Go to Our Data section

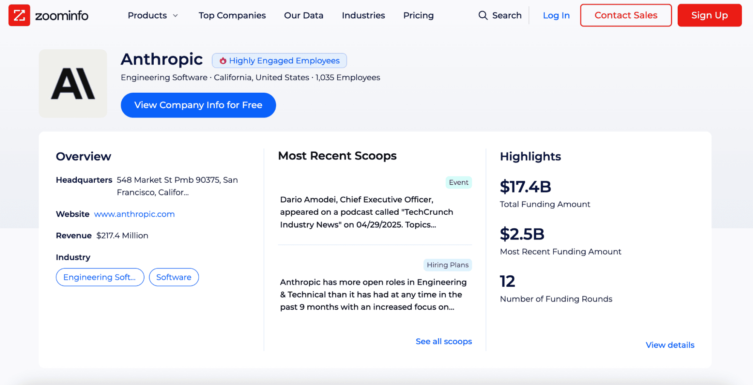[x=304, y=15]
